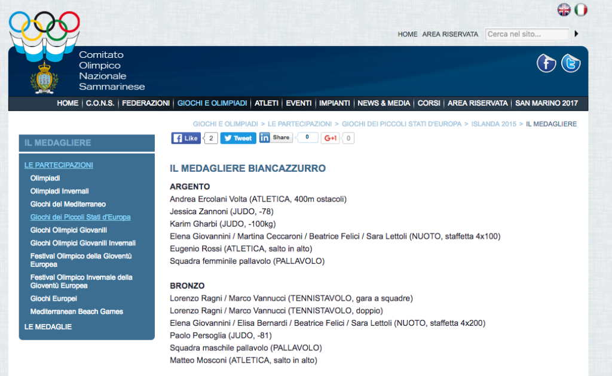
Task: Open the Twitter page icon in header
Action: click(x=571, y=63)
